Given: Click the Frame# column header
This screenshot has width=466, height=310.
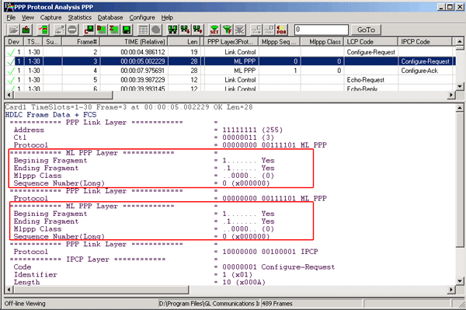Looking at the screenshot, I should pyautogui.click(x=81, y=42).
